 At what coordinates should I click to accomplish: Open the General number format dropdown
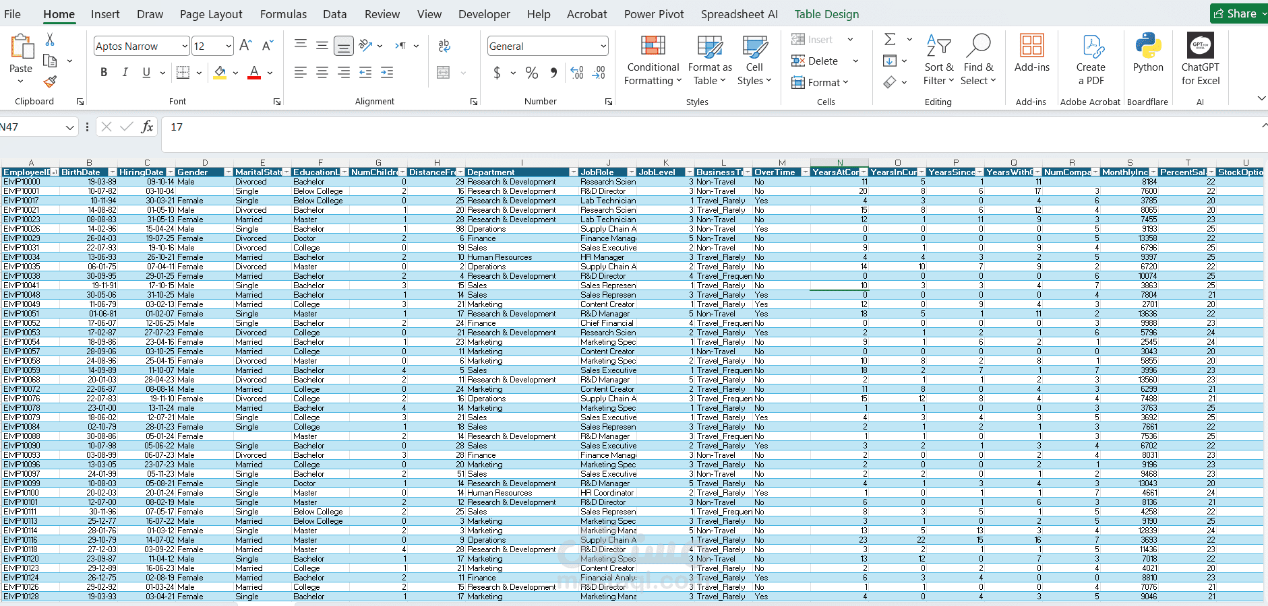coord(603,46)
